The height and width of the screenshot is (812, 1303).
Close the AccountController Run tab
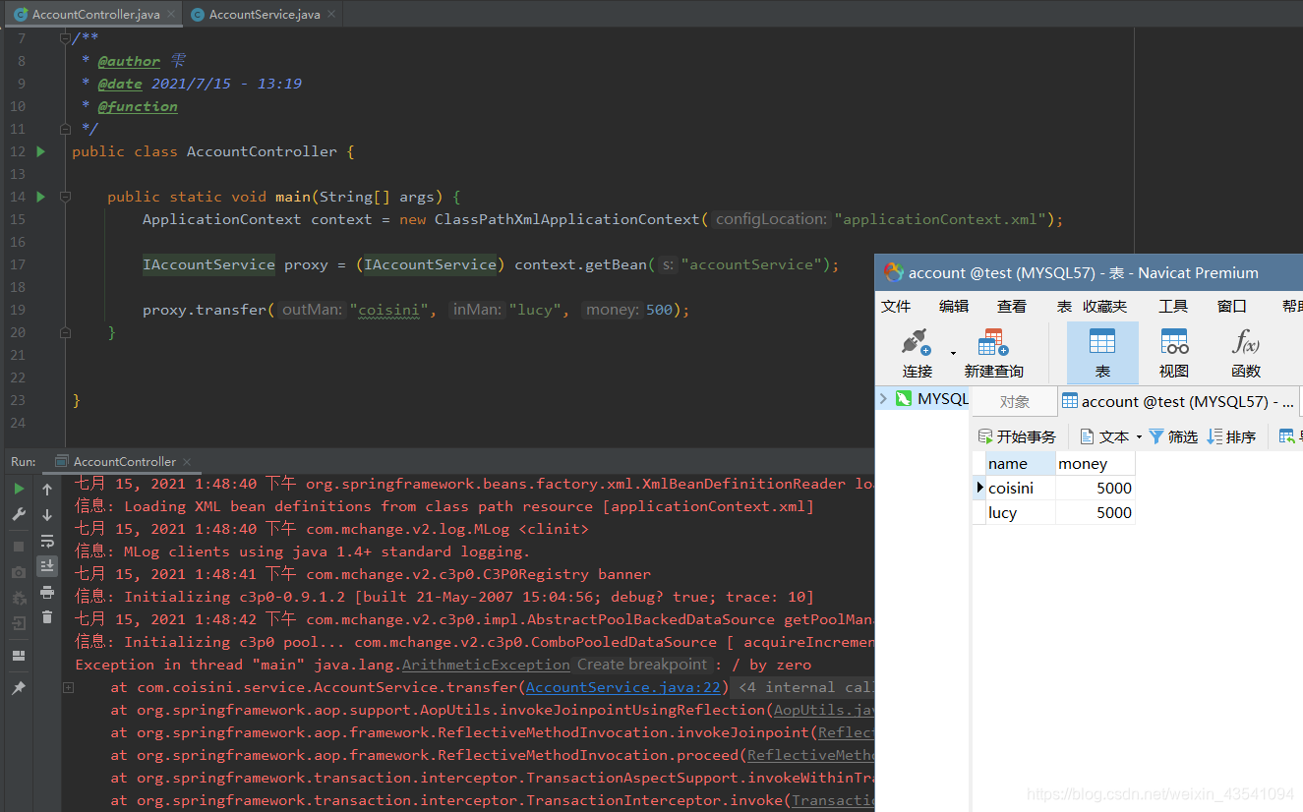(187, 462)
